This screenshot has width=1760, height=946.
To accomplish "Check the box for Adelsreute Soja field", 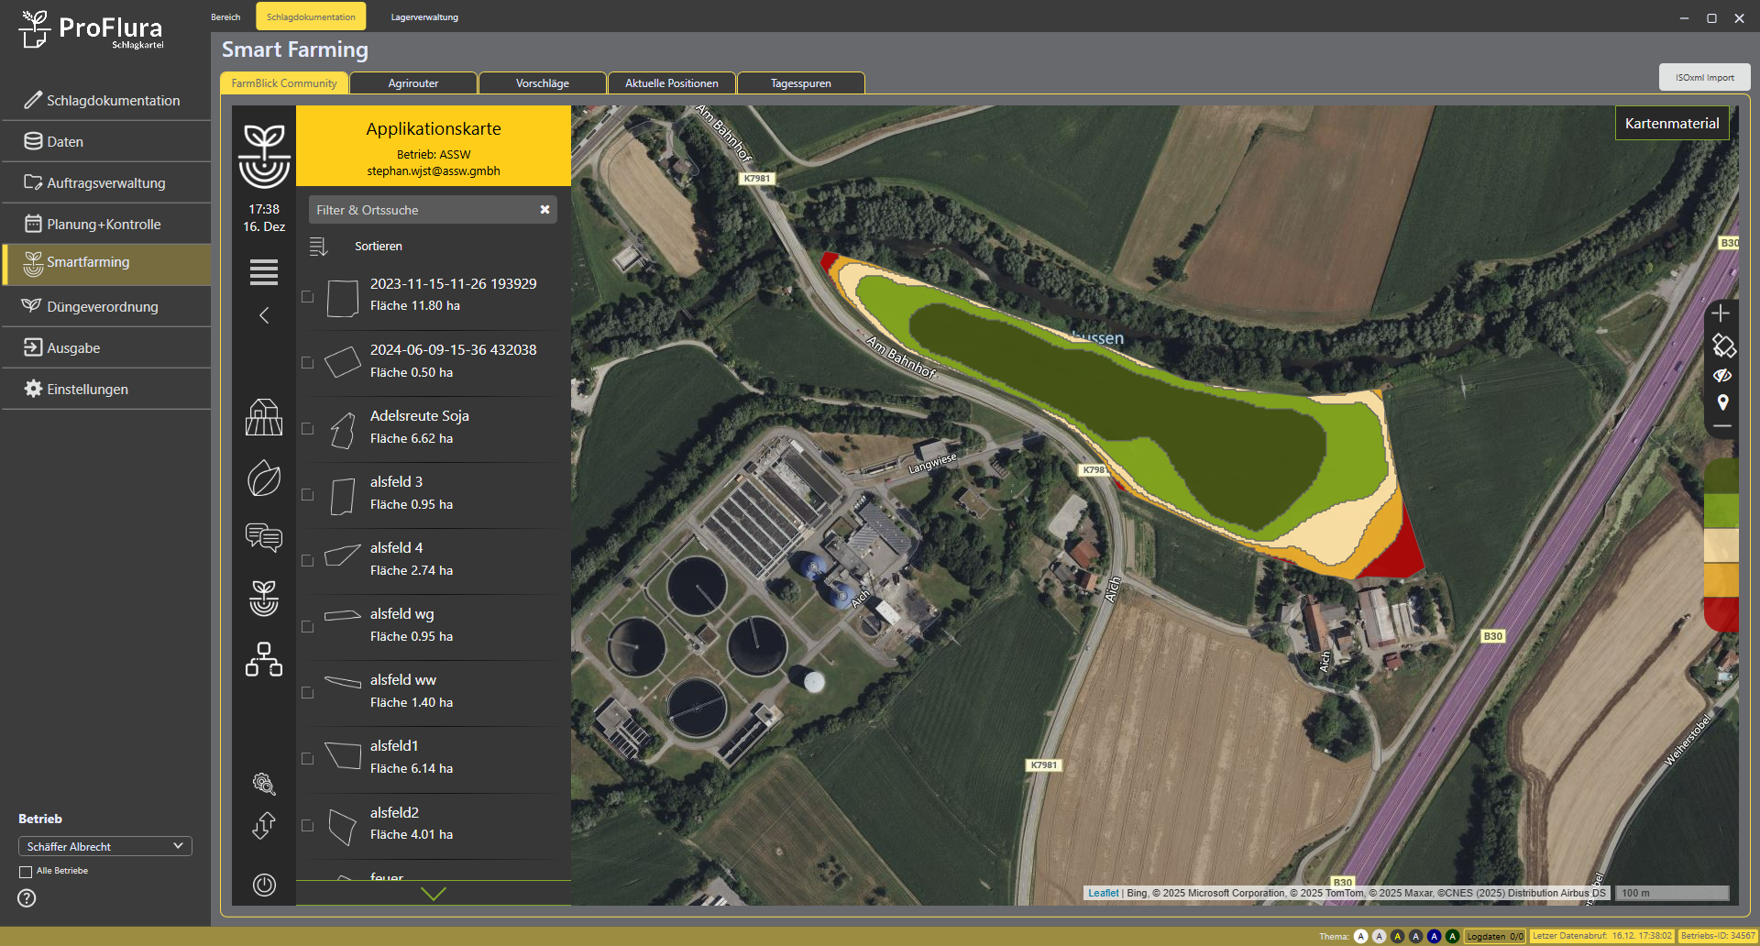I will [308, 429].
